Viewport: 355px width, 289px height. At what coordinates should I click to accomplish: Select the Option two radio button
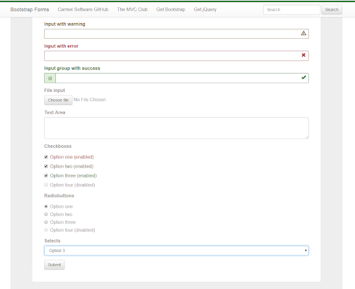46,214
